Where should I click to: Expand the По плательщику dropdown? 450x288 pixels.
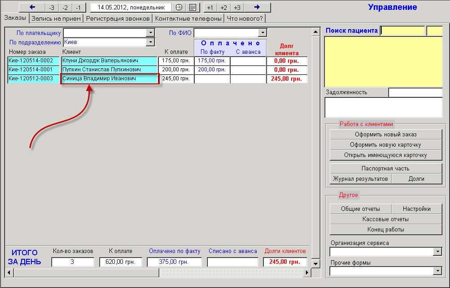[x=150, y=33]
